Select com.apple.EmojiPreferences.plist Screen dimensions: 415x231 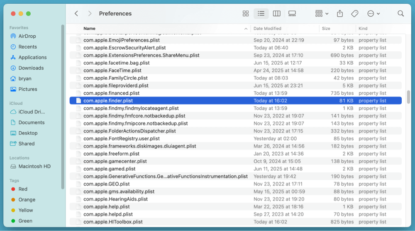pyautogui.click(x=236, y=40)
